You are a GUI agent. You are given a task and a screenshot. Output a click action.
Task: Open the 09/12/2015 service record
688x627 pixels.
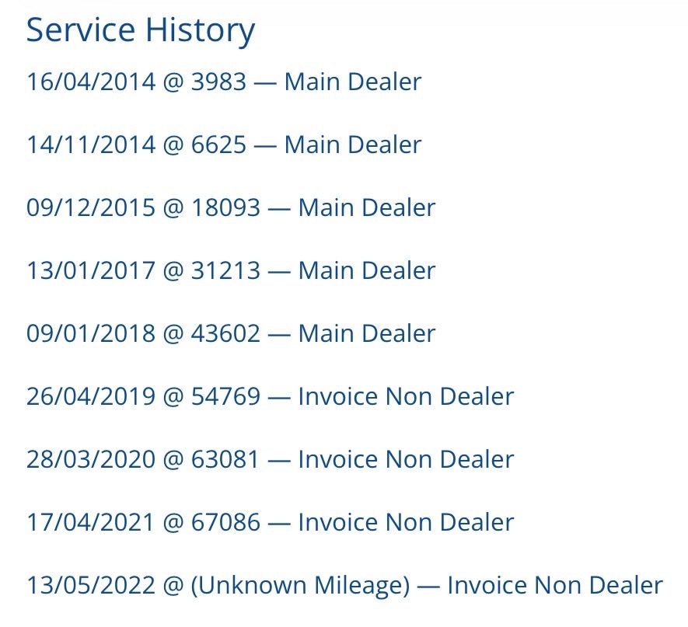click(x=231, y=207)
